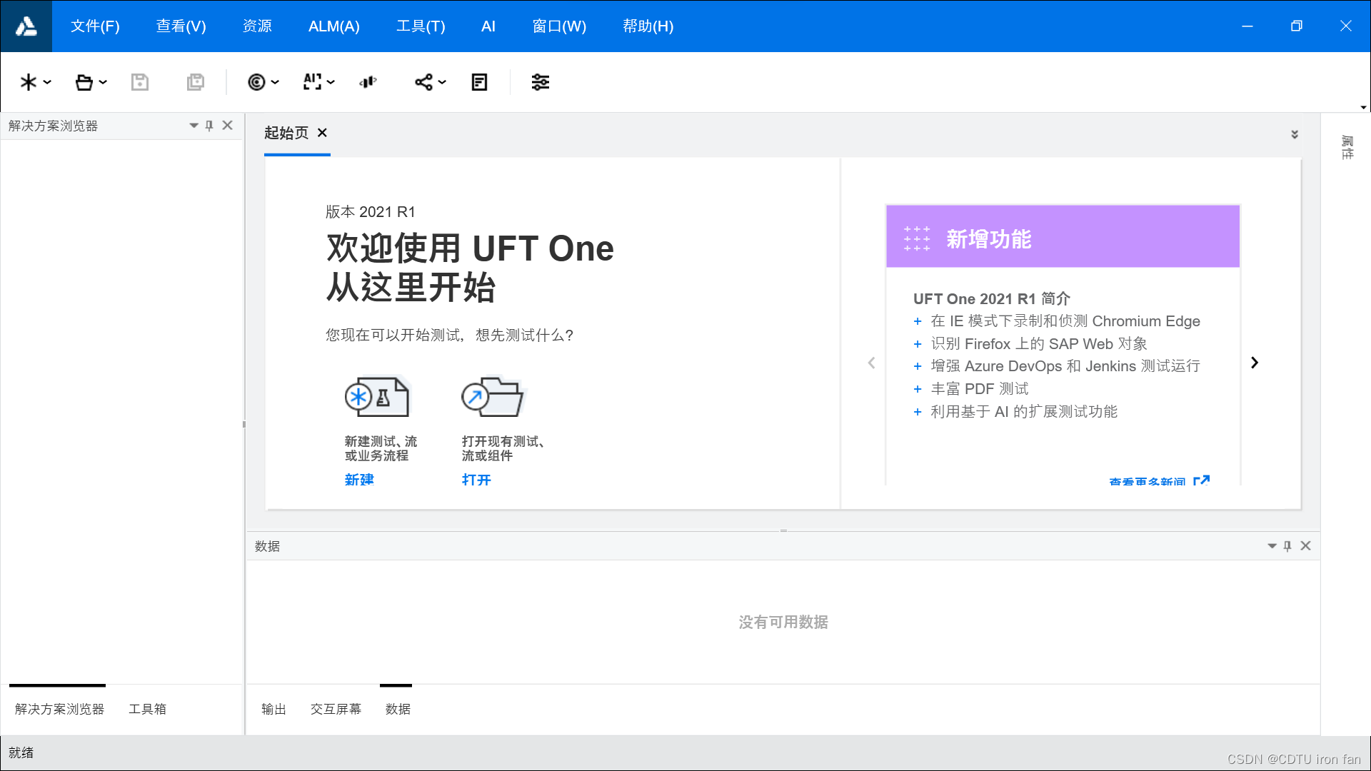Select the Record tool icon
This screenshot has height=771, width=1371.
click(257, 82)
